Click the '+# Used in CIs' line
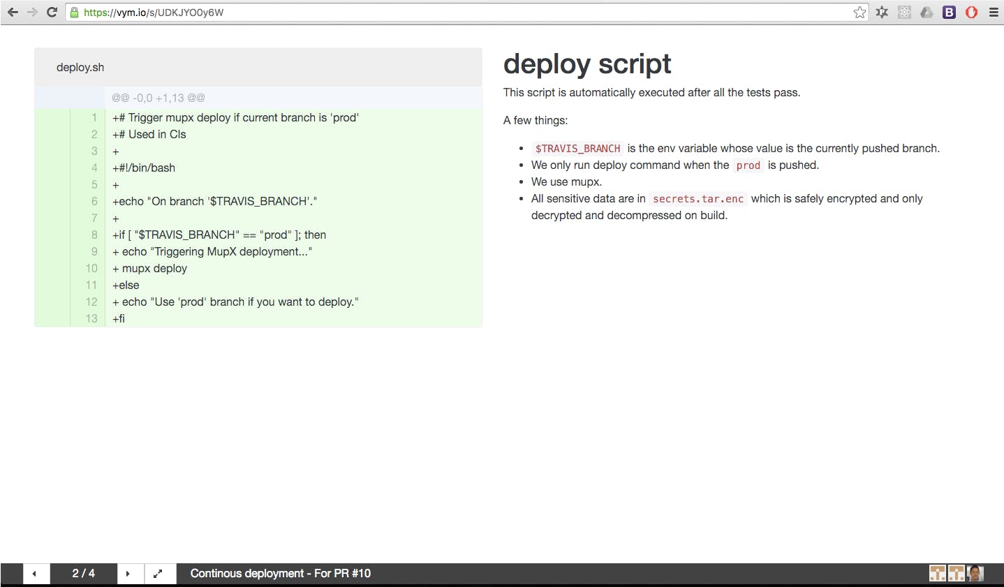The image size is (1004, 587). point(149,134)
